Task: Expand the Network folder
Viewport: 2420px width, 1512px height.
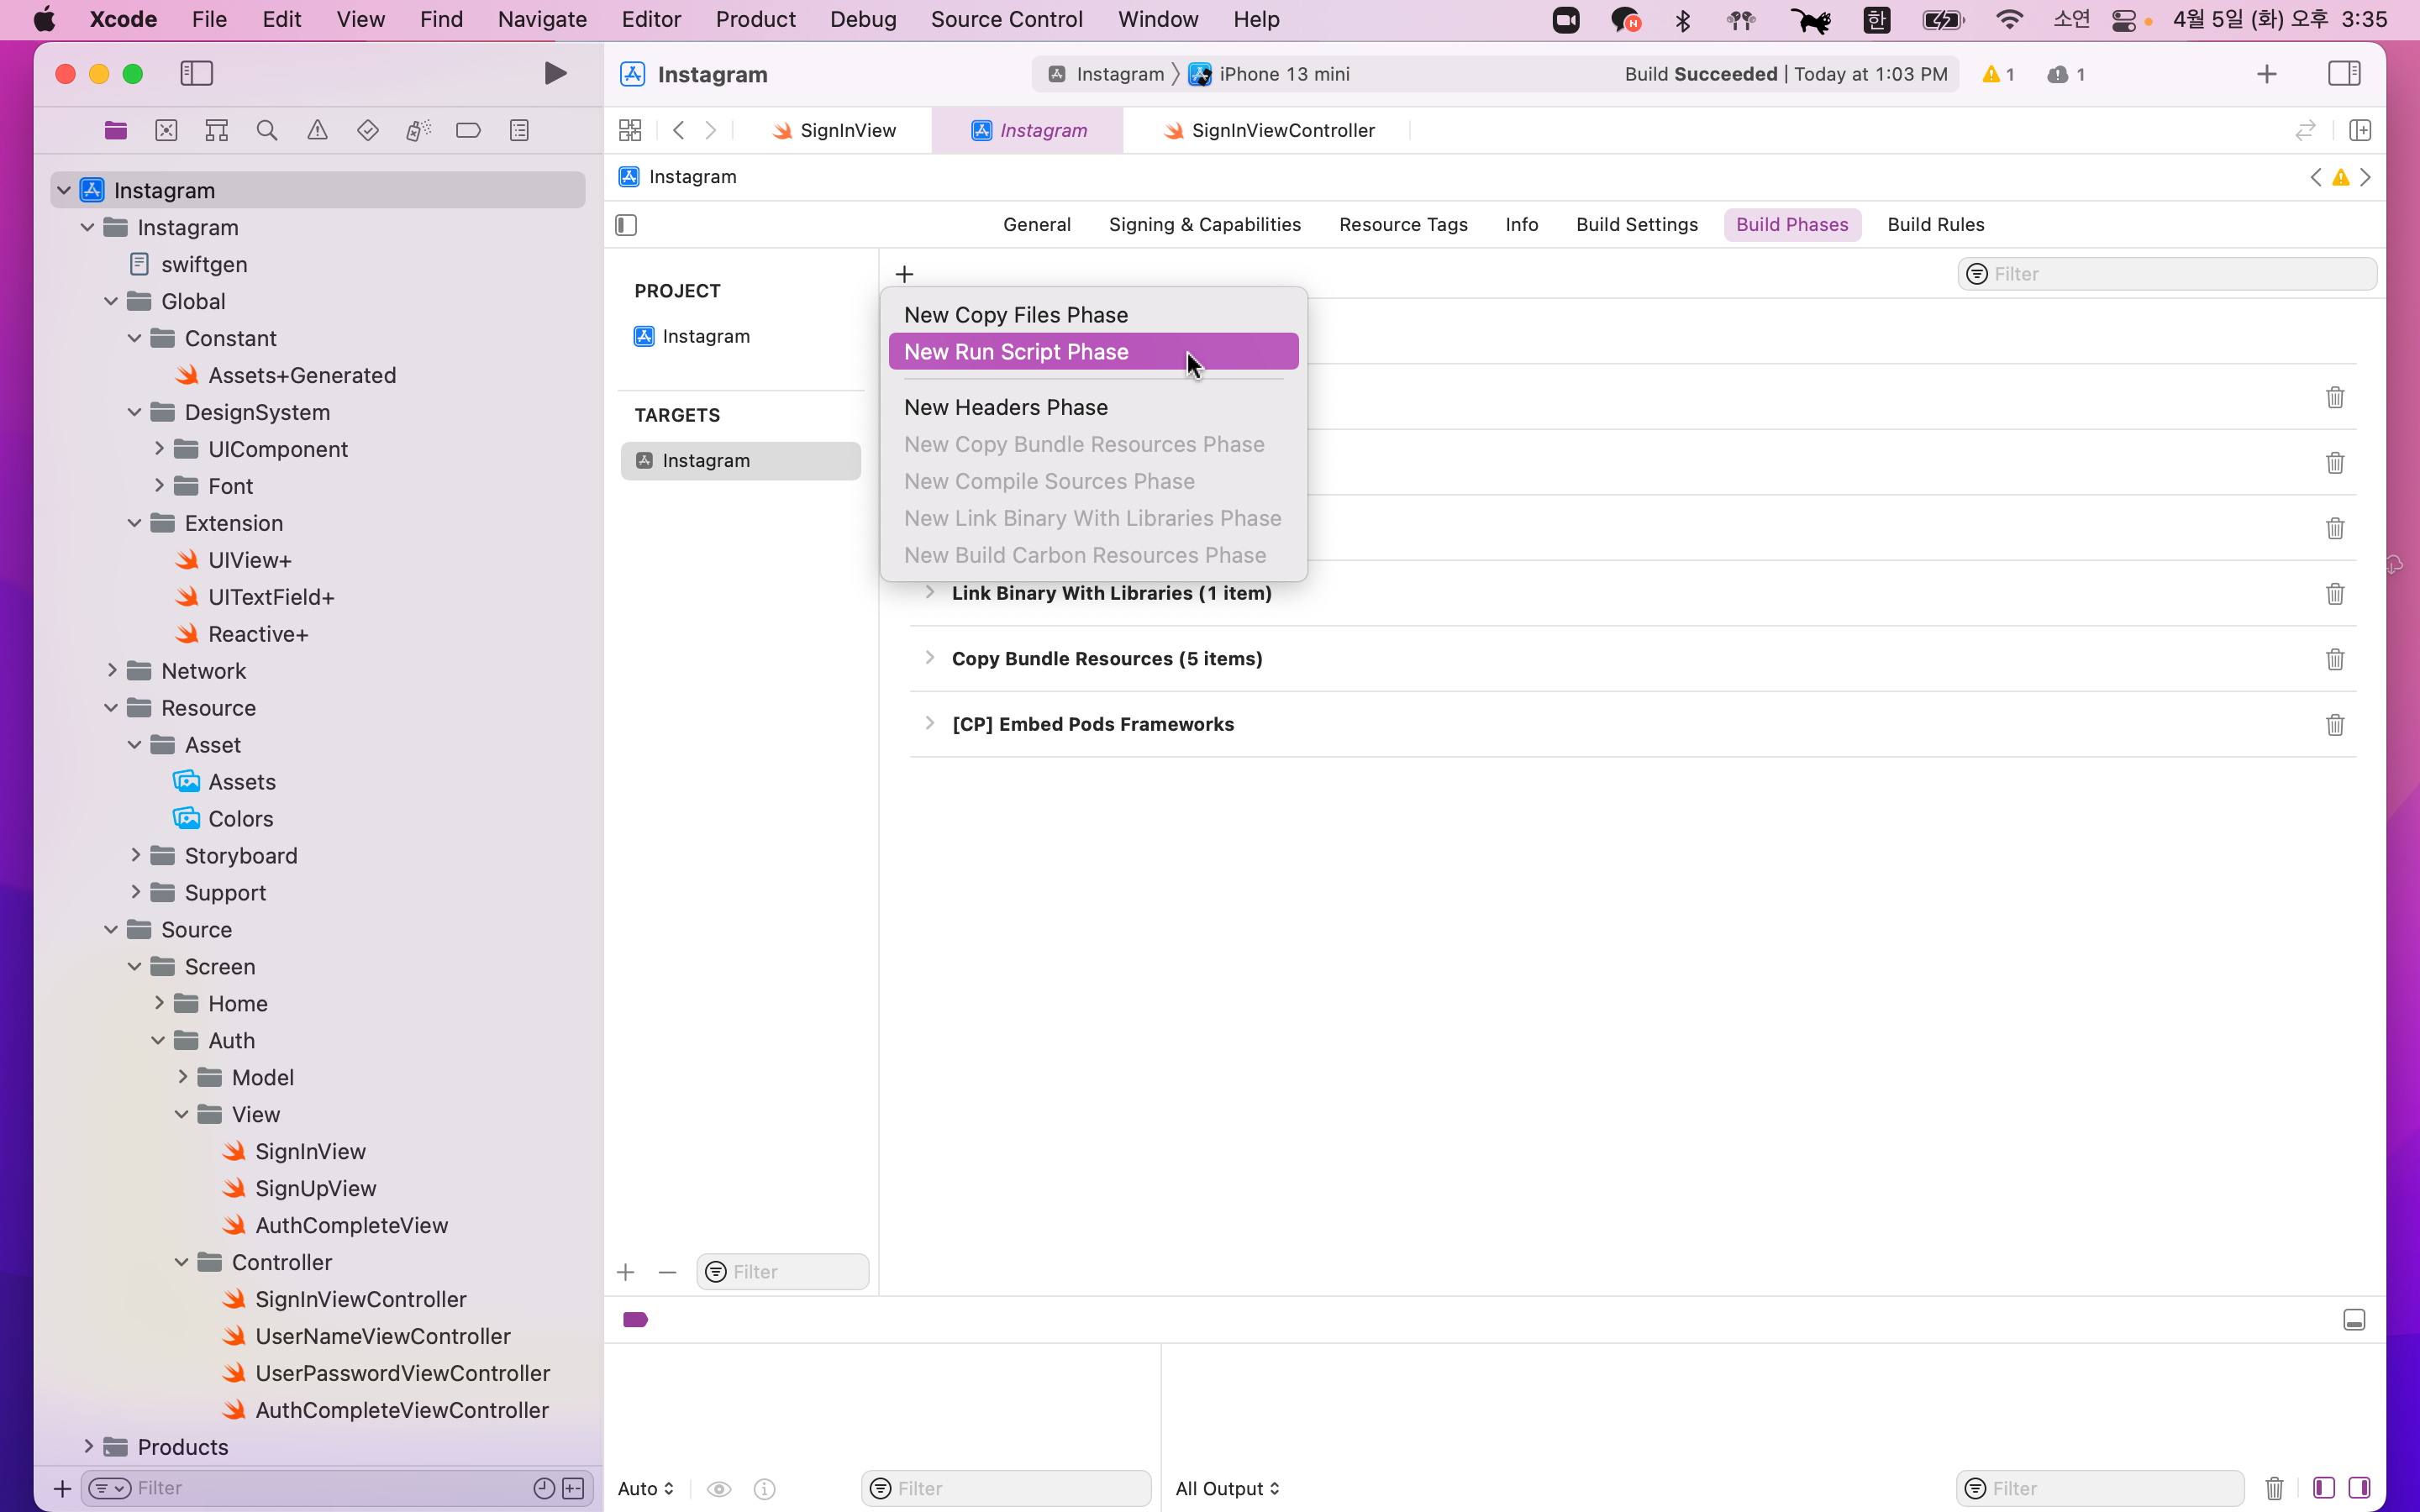Action: (x=112, y=671)
